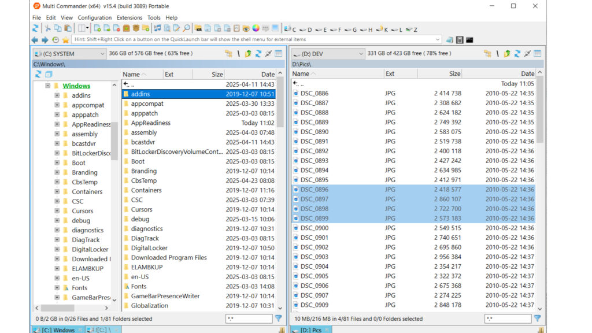This screenshot has height=333, width=592.
Task: Click the color wheel icon in toolbar
Action: (256, 28)
